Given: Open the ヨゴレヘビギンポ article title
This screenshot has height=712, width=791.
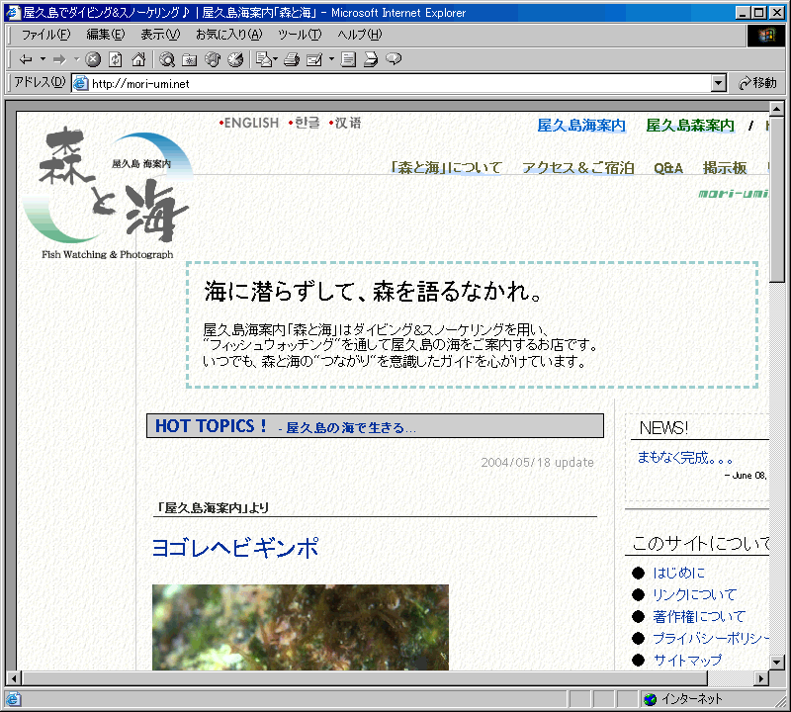Looking at the screenshot, I should (x=235, y=548).
